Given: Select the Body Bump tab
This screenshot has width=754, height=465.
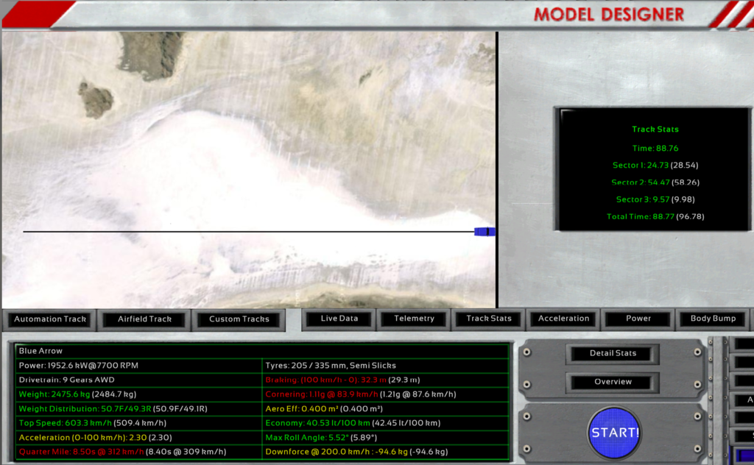Looking at the screenshot, I should click(713, 319).
